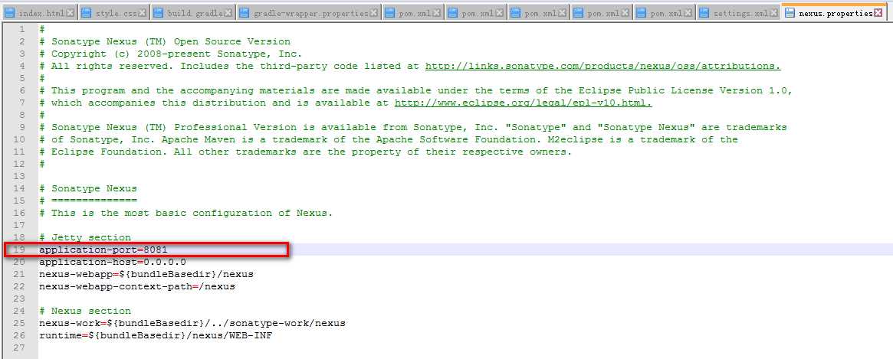Click the '# Sonatype Nexus' comment on line 14
Image resolution: width=893 pixels, height=359 pixels.
coord(88,188)
